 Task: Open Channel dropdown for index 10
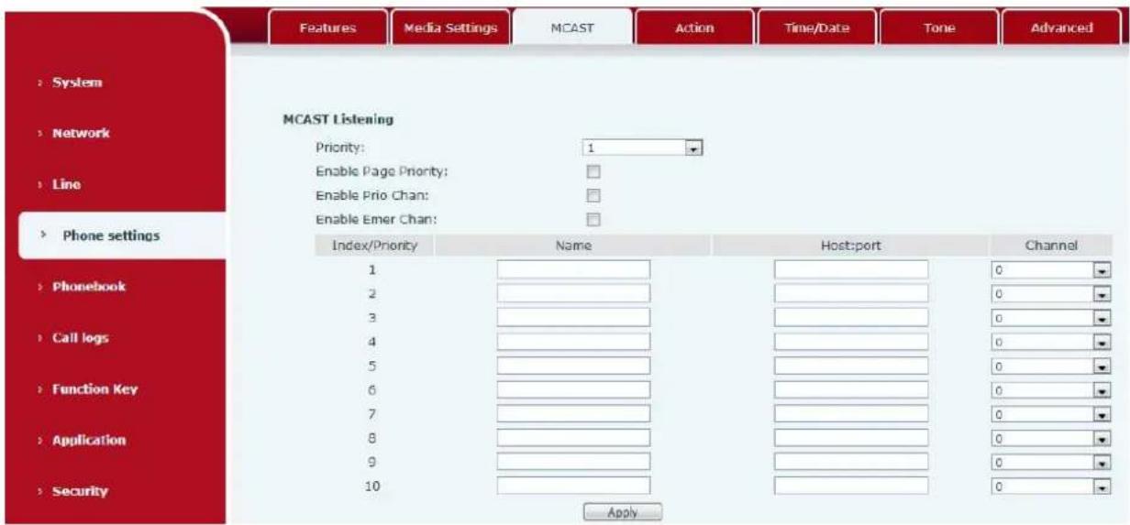click(x=1051, y=486)
